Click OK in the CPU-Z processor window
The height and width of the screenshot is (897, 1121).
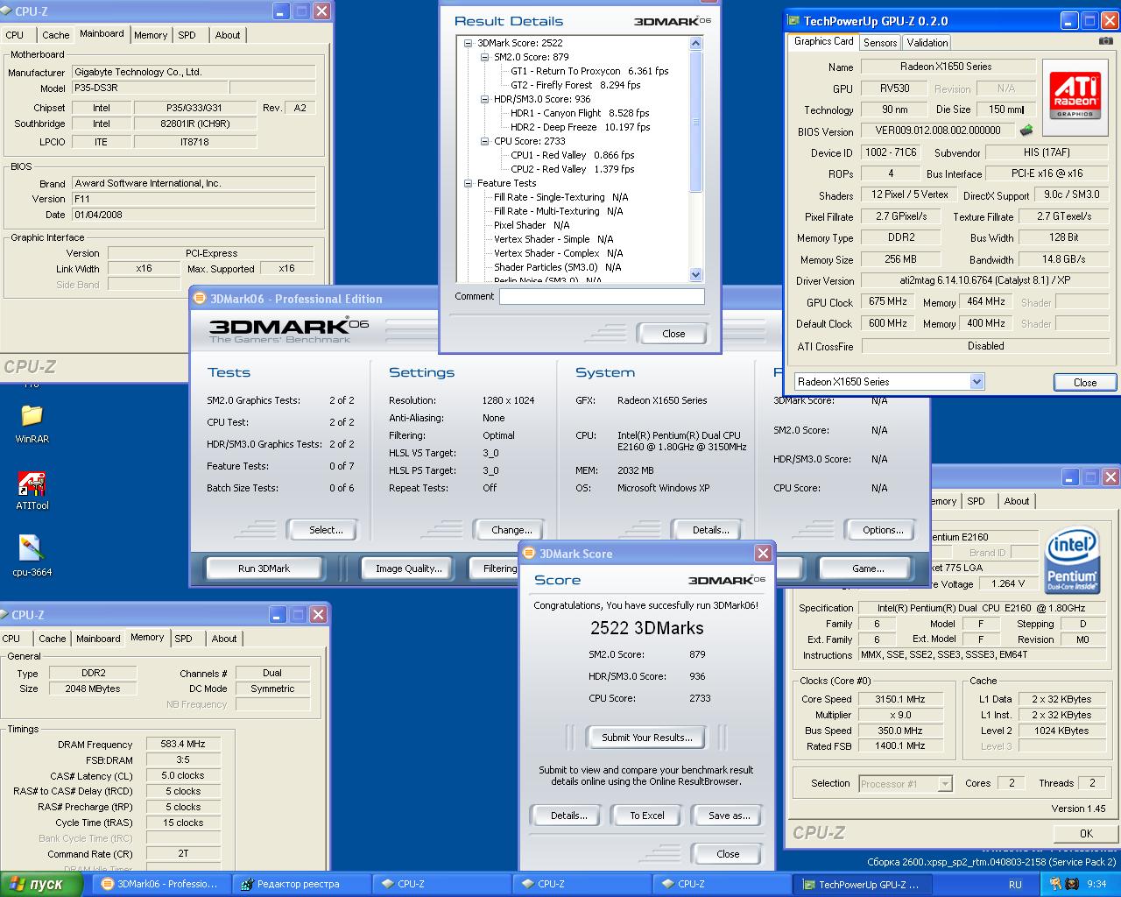pos(1086,834)
